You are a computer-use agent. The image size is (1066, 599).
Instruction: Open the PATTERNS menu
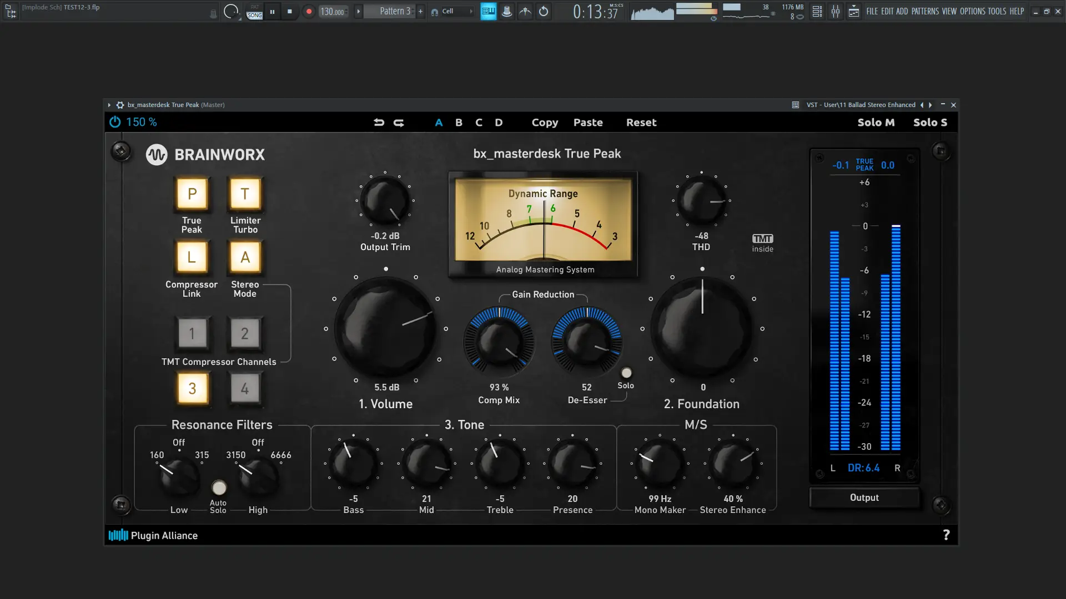pyautogui.click(x=925, y=11)
